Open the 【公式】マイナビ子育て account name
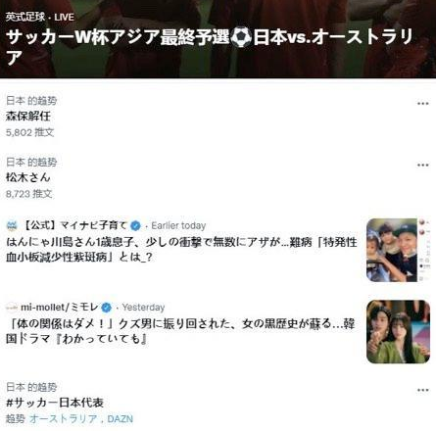 tap(74, 225)
